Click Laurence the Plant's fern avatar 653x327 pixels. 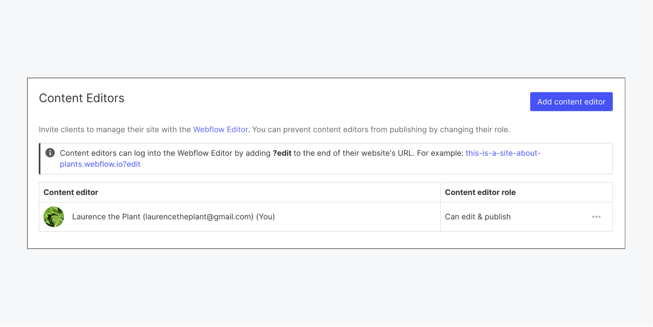pos(54,217)
